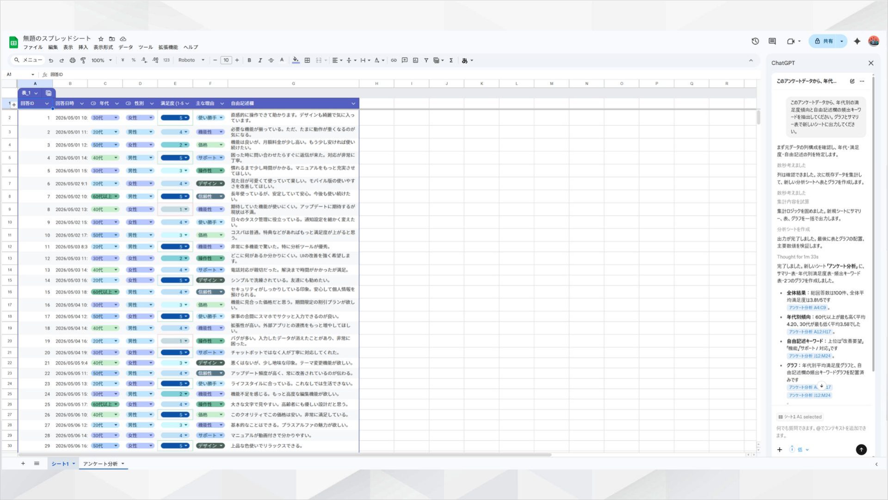888x500 pixels.
Task: Star the document with the star icon
Action: [101, 39]
